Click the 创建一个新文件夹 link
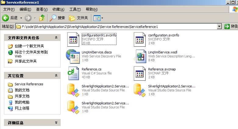 (29, 46)
